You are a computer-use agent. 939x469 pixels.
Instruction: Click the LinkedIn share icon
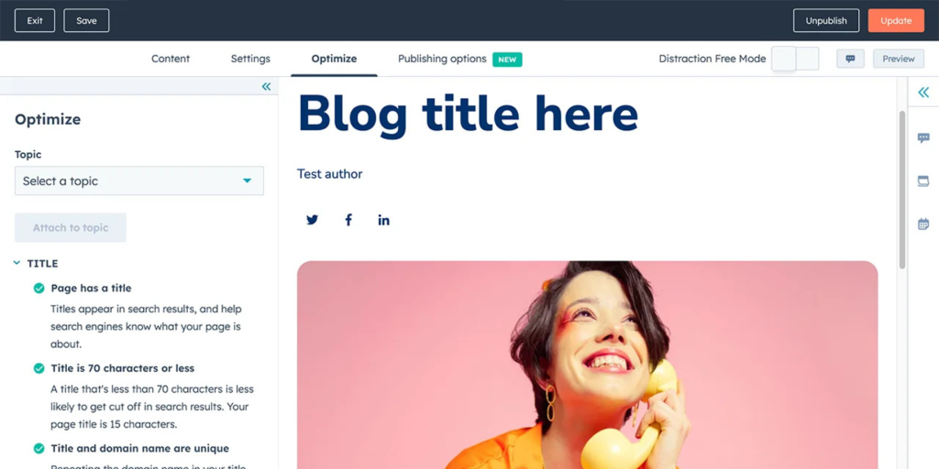pos(384,220)
